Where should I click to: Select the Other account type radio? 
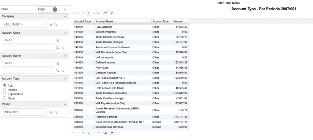click(x=5, y=98)
